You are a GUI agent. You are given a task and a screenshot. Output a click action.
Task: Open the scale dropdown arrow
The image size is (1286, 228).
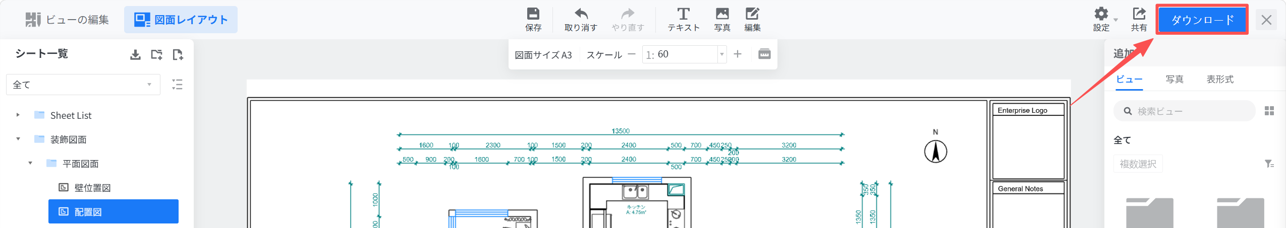coord(722,54)
